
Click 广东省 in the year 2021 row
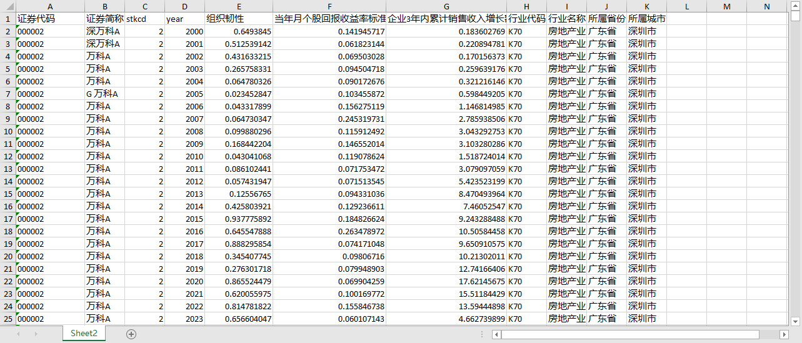click(606, 294)
